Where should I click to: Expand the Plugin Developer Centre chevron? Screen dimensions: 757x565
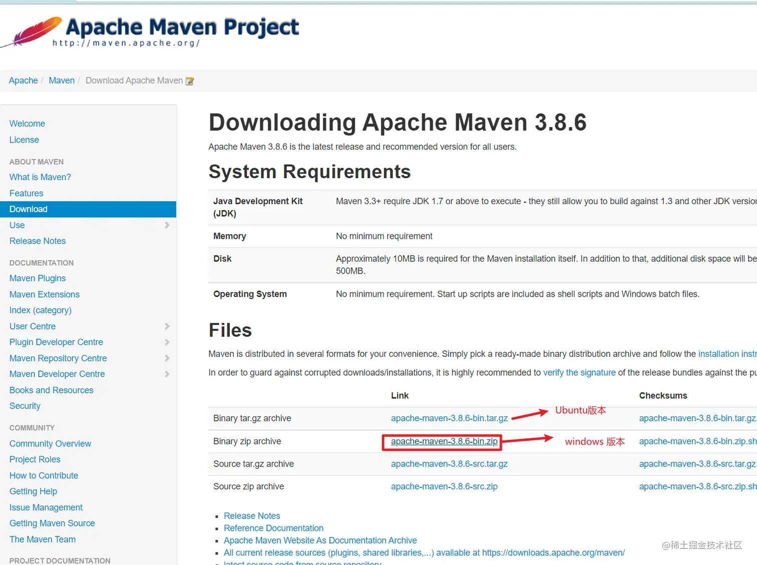coord(167,342)
